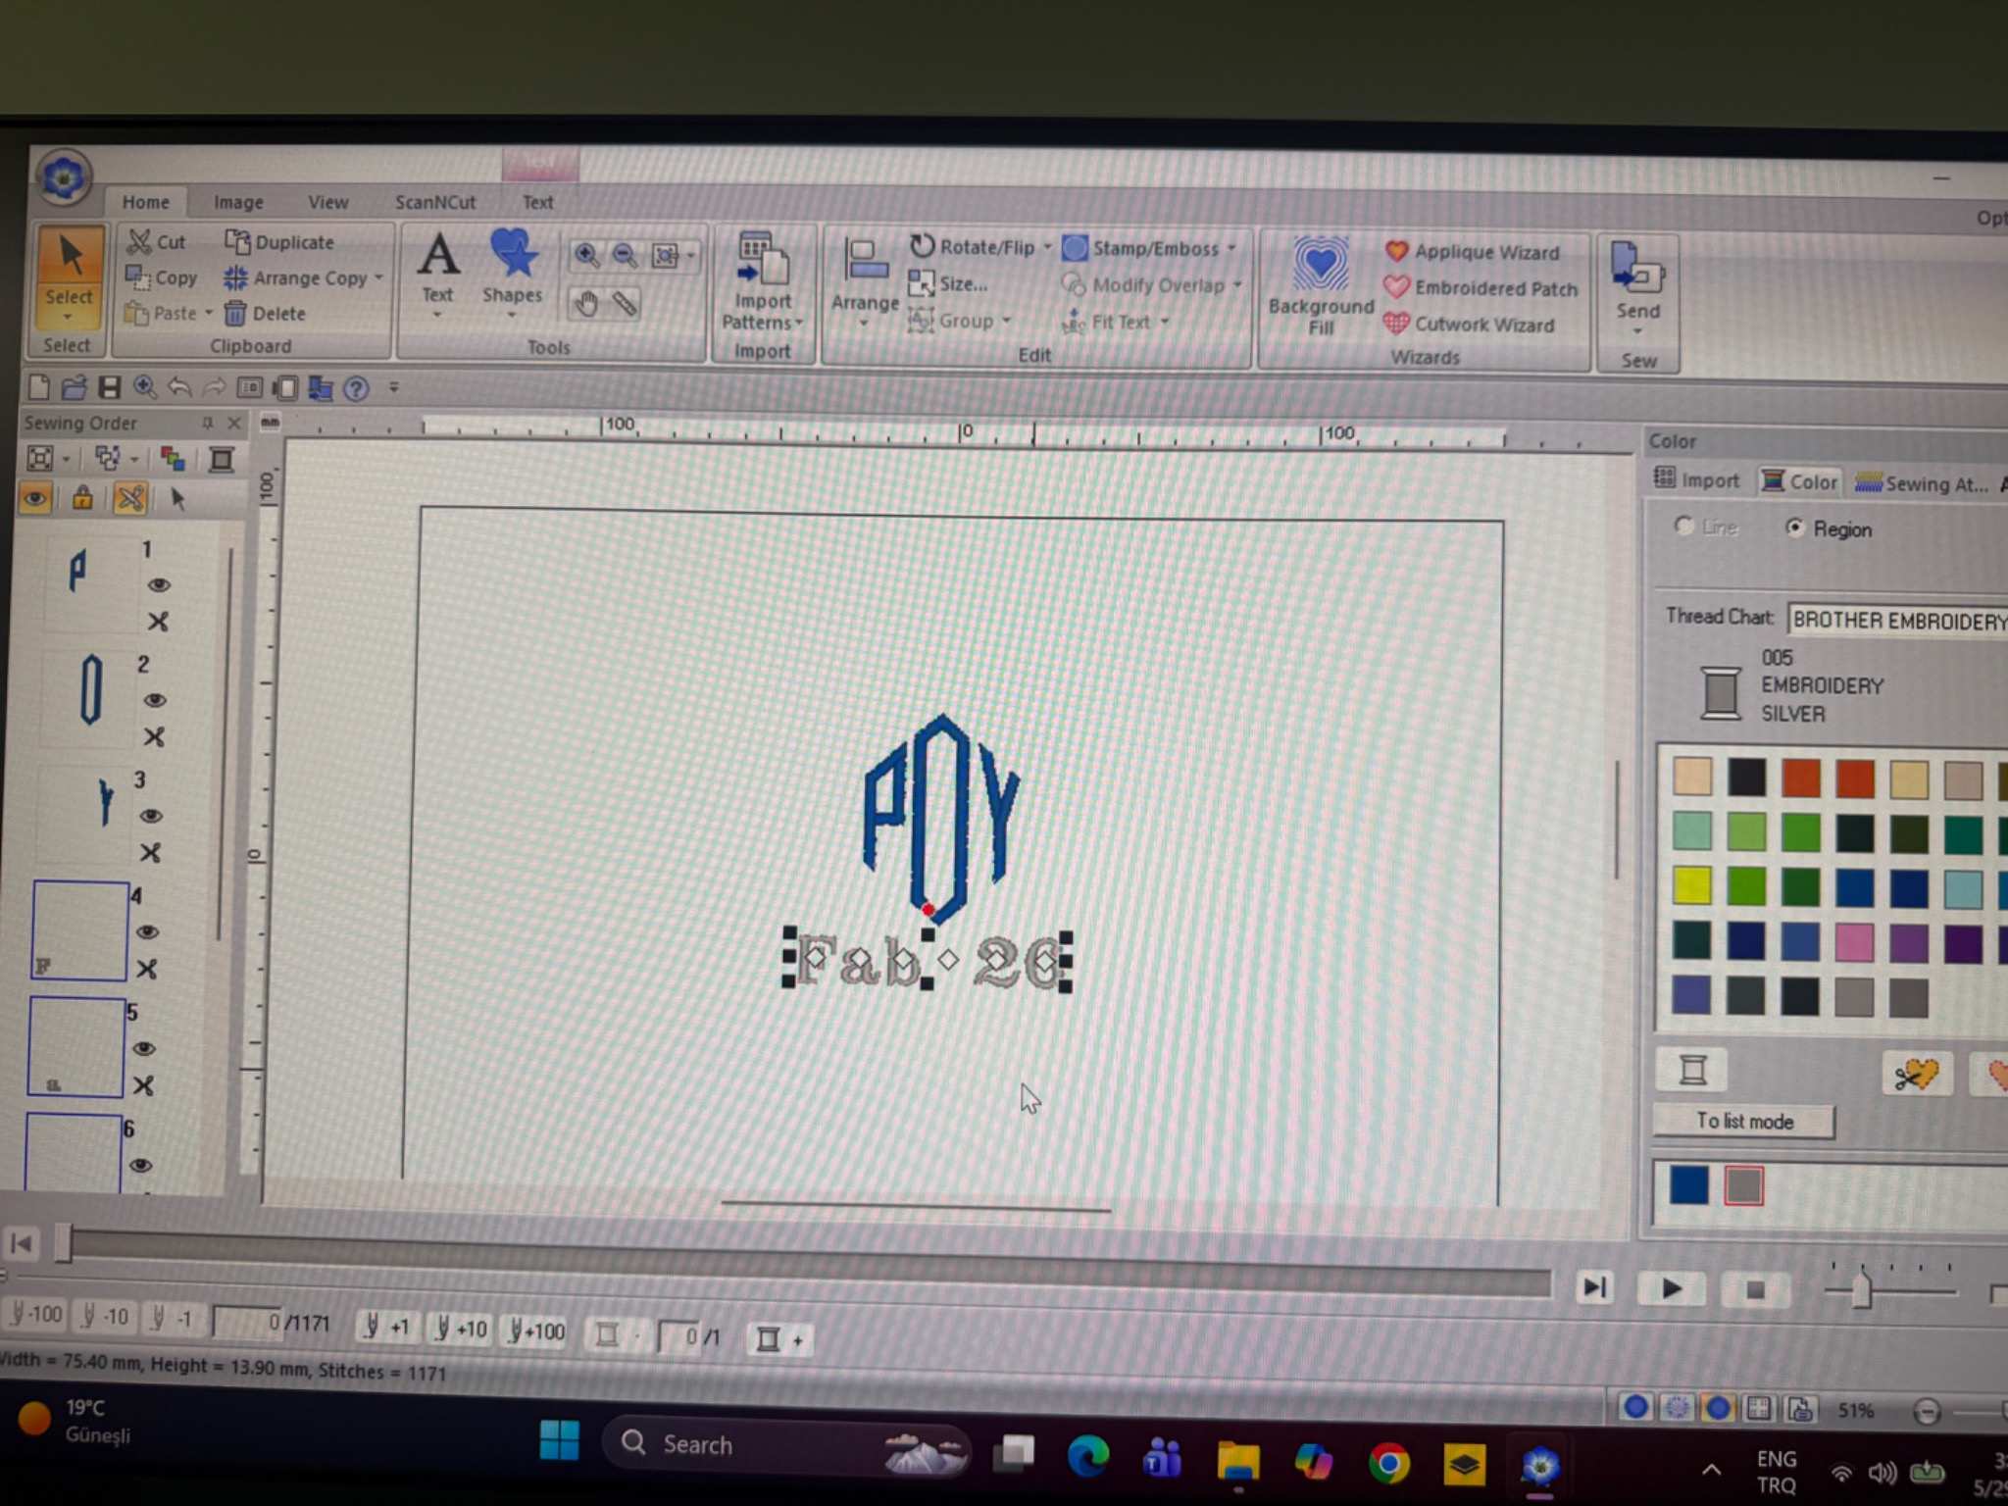Image resolution: width=2008 pixels, height=1506 pixels.
Task: Click the Save disk icon
Action: click(109, 387)
